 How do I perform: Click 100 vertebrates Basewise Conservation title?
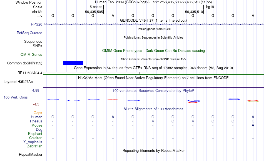[153, 91]
